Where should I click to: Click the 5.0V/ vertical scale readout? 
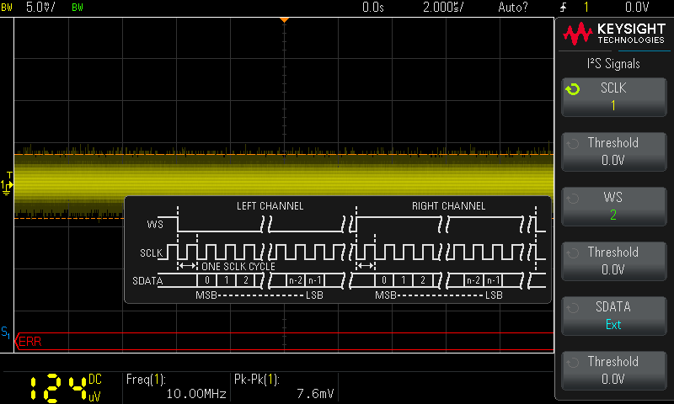click(41, 7)
